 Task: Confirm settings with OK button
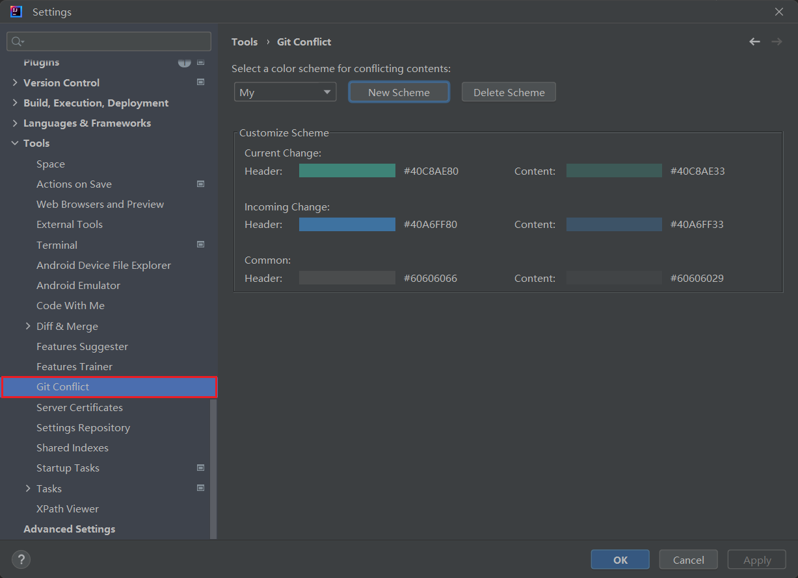click(x=620, y=560)
